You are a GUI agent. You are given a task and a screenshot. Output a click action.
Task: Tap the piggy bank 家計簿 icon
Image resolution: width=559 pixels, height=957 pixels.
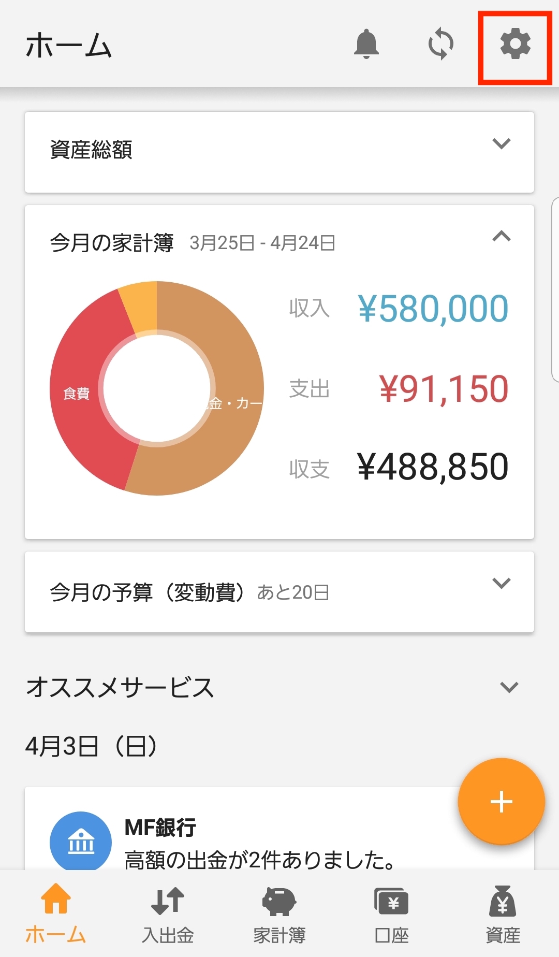(x=279, y=901)
